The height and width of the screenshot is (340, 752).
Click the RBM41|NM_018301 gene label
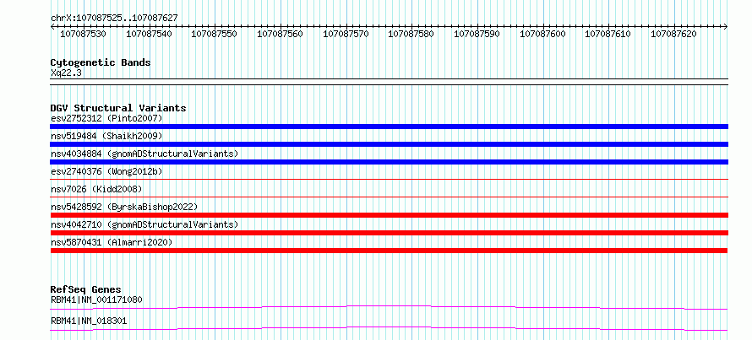[89, 321]
